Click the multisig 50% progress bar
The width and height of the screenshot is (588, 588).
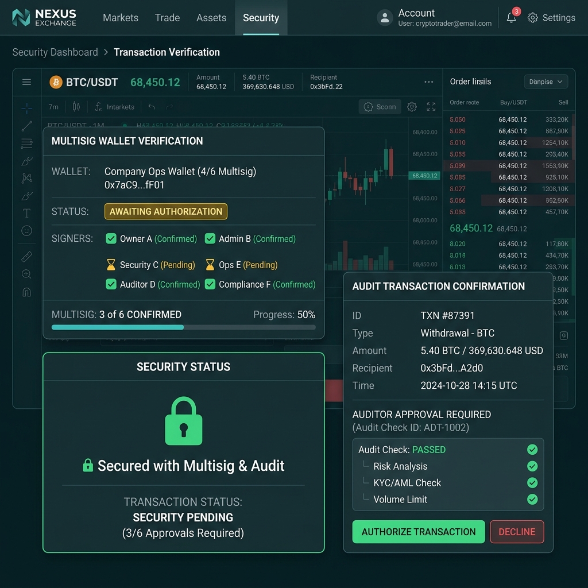tap(183, 327)
